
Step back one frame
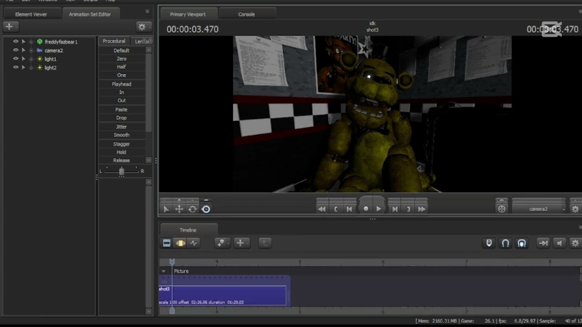tap(349, 209)
